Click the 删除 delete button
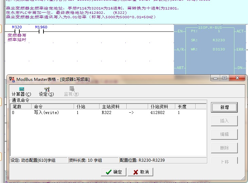248x183 pixels. pyautogui.click(x=224, y=148)
